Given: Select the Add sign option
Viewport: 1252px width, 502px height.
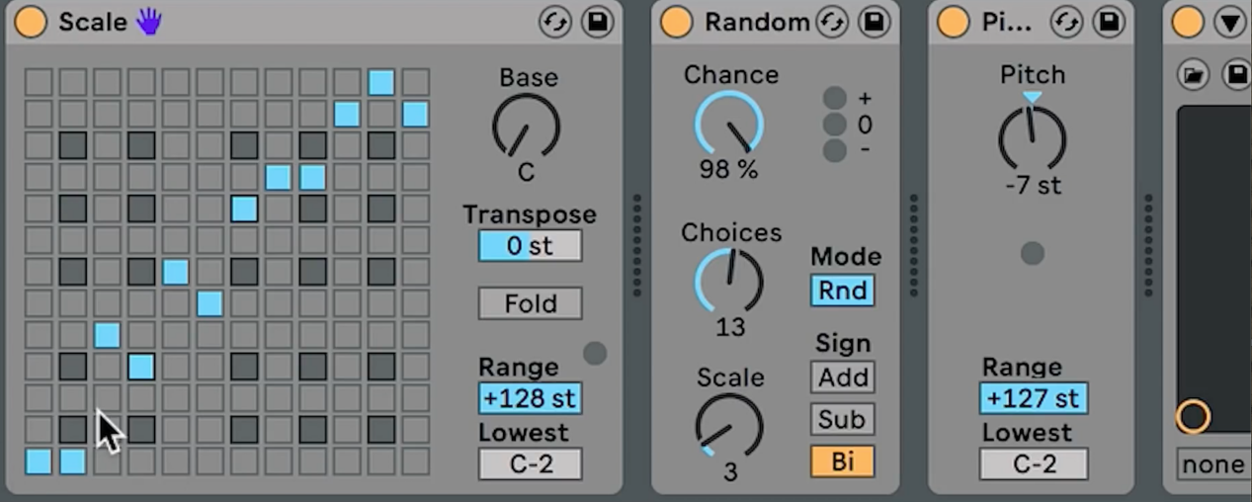Looking at the screenshot, I should (843, 376).
